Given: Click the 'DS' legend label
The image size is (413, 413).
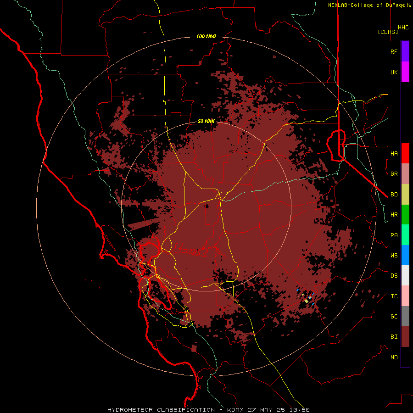Looking at the screenshot, I should click(394, 276).
